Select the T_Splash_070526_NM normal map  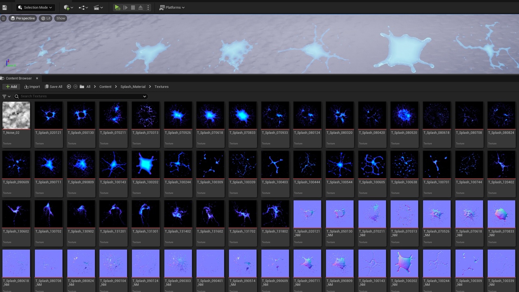[437, 214]
